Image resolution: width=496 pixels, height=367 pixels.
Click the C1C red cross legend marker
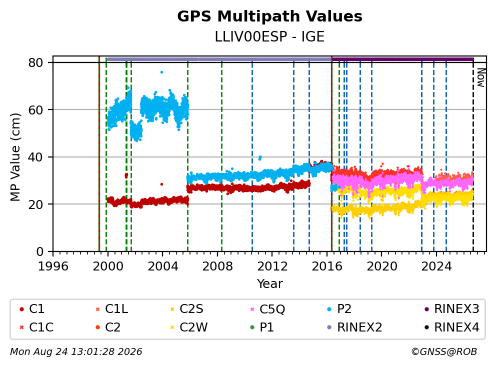pos(21,327)
